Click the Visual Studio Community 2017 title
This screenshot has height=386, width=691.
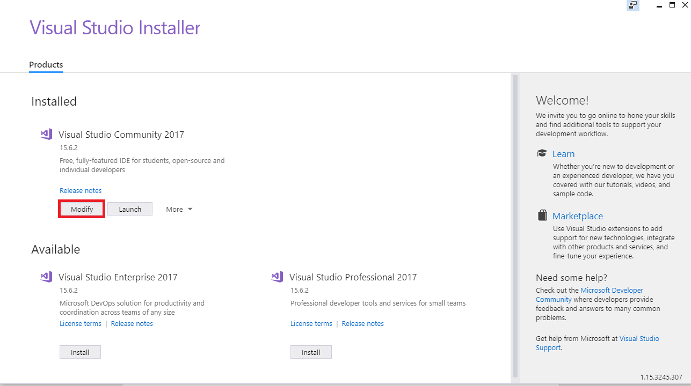(121, 135)
